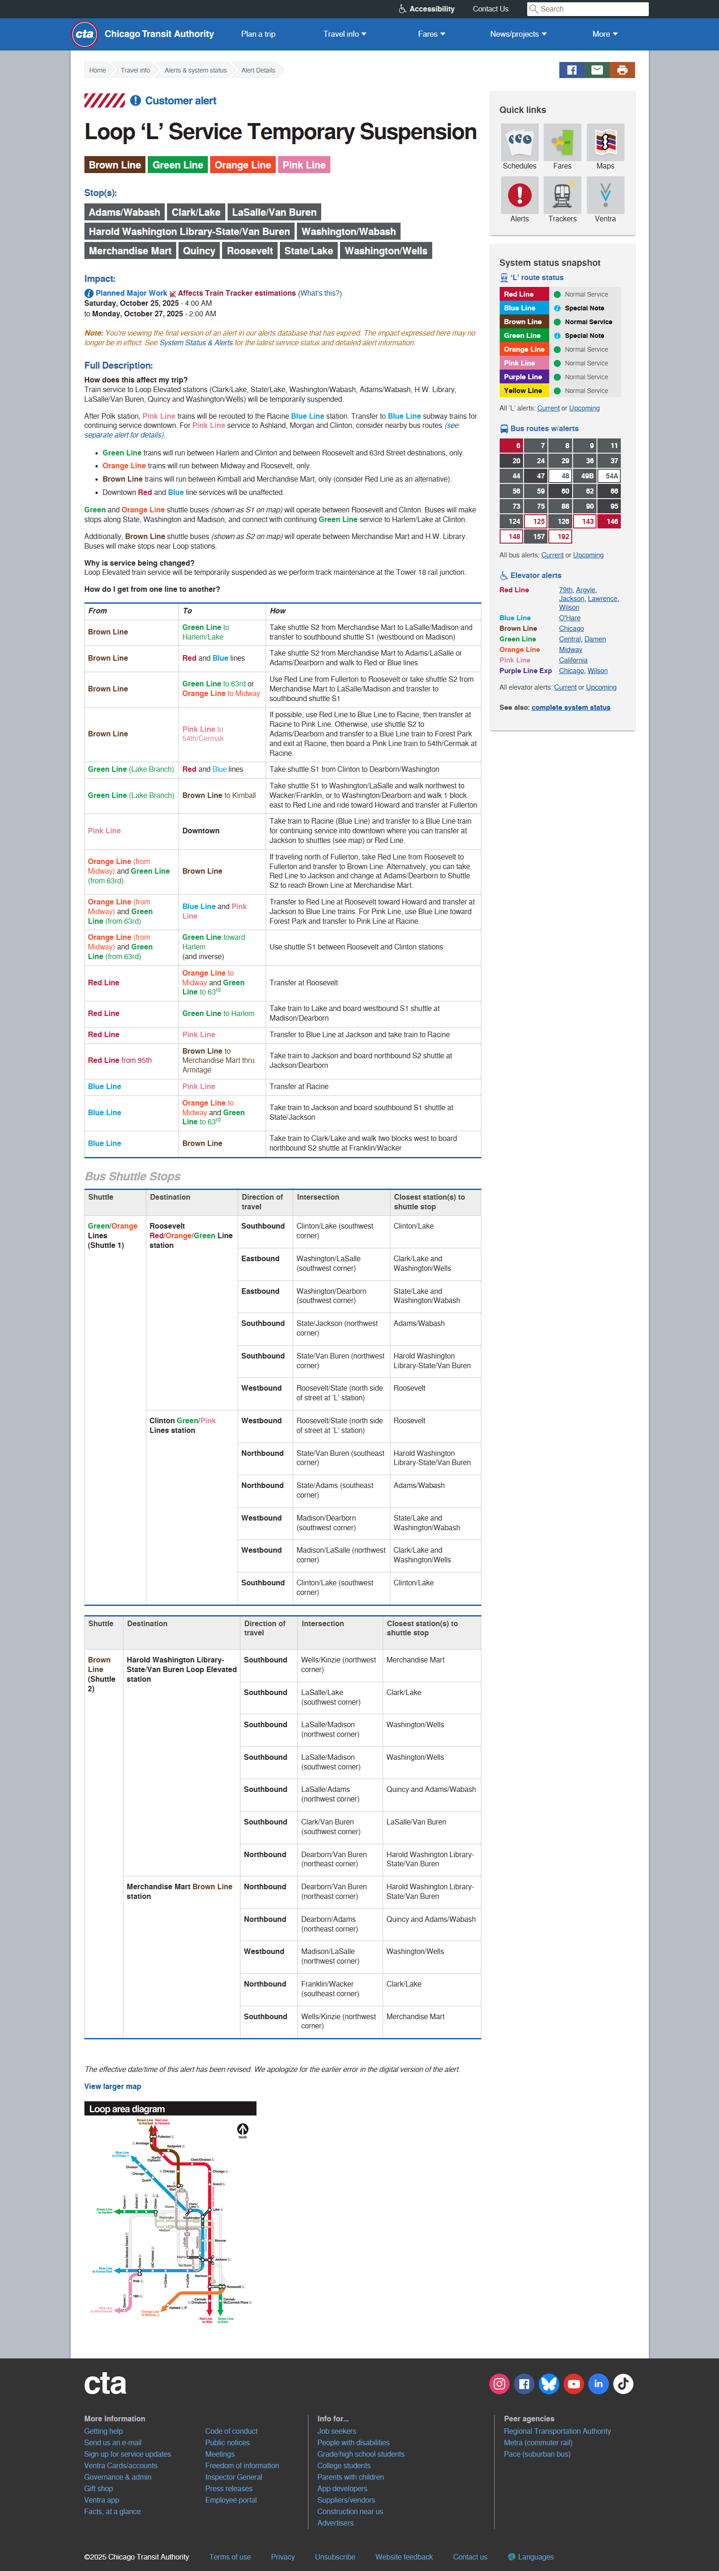Open CTA Facebook page in footer
719x2571 pixels.
[x=524, y=2383]
